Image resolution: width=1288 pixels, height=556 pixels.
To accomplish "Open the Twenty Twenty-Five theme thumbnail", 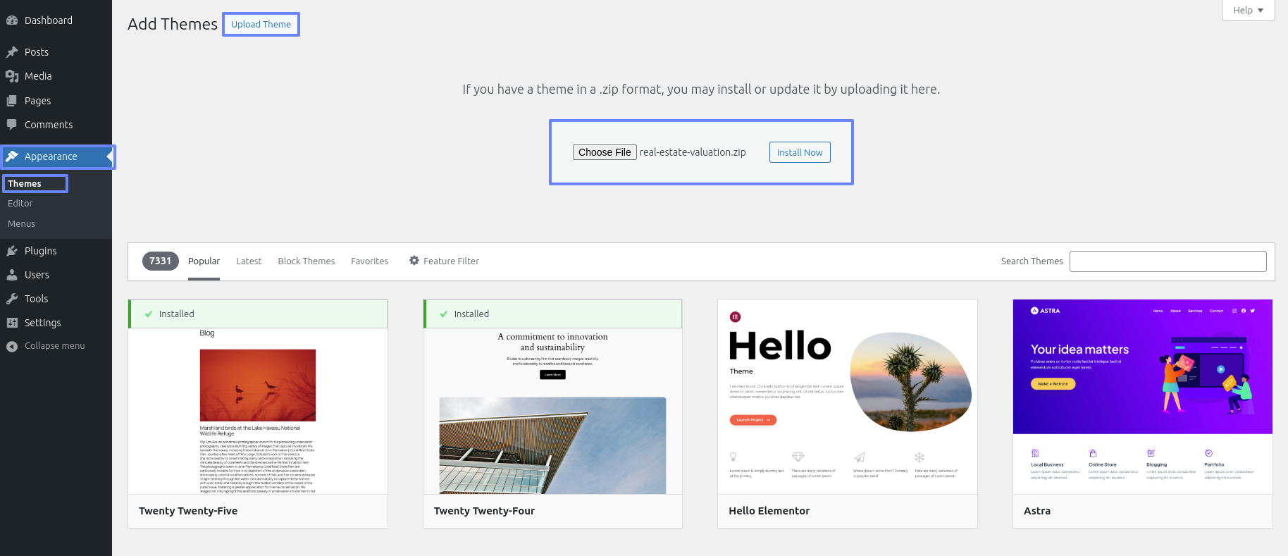I will 258,397.
